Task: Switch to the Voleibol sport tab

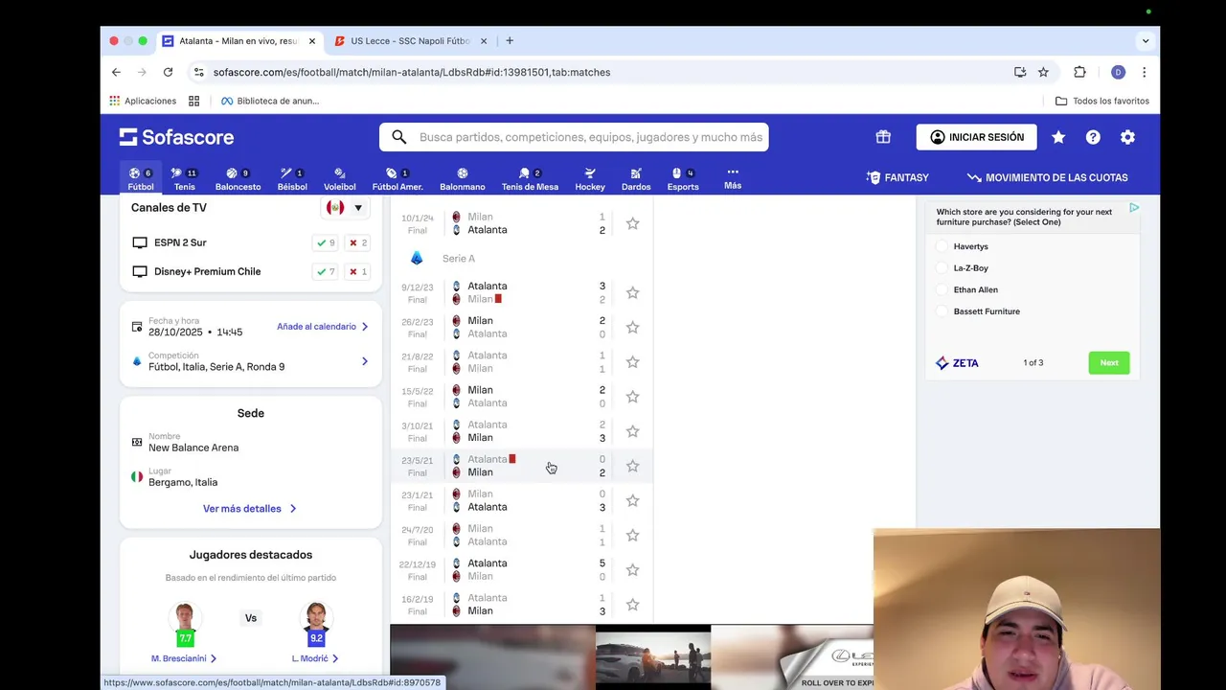Action: pos(339,179)
